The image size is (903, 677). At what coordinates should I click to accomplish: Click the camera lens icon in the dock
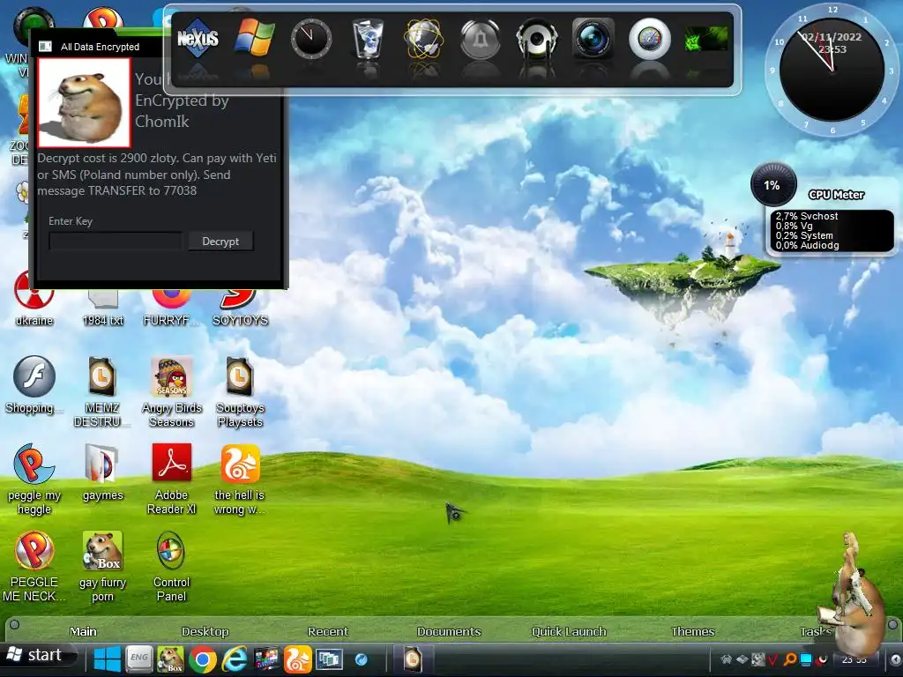(593, 39)
